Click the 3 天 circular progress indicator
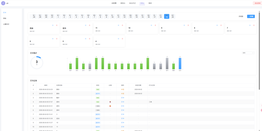262x131 pixels. pyautogui.click(x=37, y=63)
